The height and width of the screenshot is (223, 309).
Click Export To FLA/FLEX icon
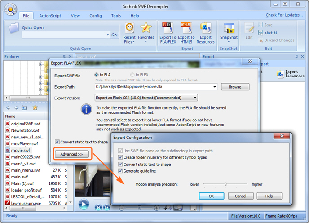click(168, 33)
